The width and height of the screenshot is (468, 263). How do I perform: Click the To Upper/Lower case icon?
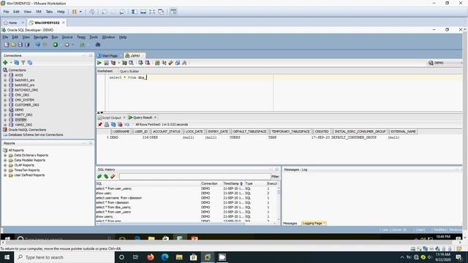pyautogui.click(x=164, y=63)
